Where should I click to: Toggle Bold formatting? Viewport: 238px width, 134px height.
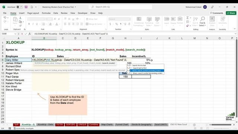(29, 24)
